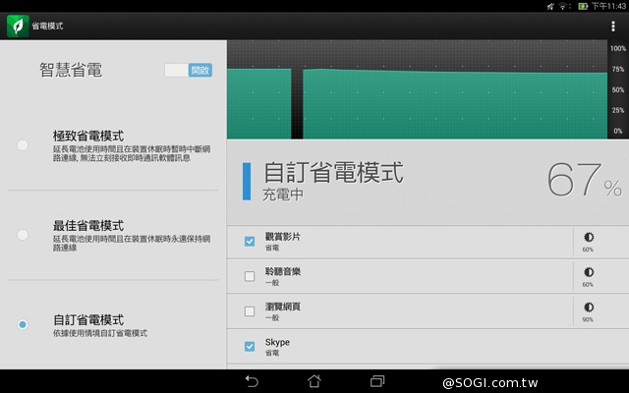The width and height of the screenshot is (629, 393).
Task: Tap the green battery history graph
Action: click(x=417, y=89)
